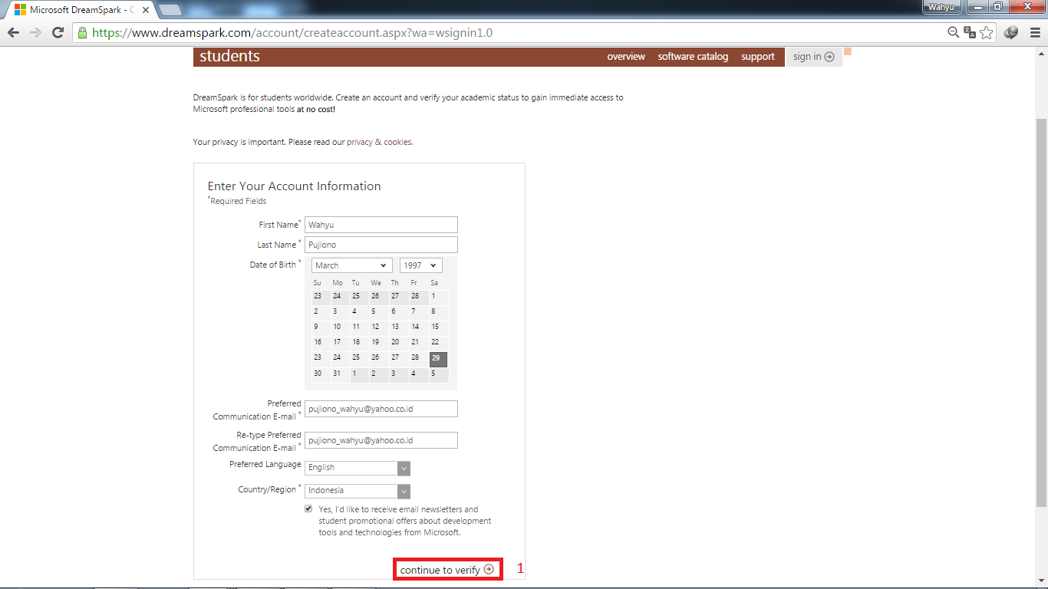Click the vertical page scrollbar
Screen dimensions: 1048x589
point(1041,314)
